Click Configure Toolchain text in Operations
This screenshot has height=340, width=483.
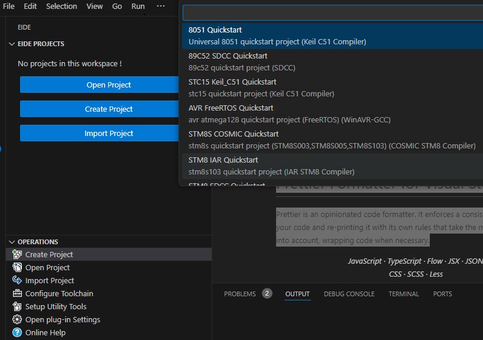coord(59,293)
